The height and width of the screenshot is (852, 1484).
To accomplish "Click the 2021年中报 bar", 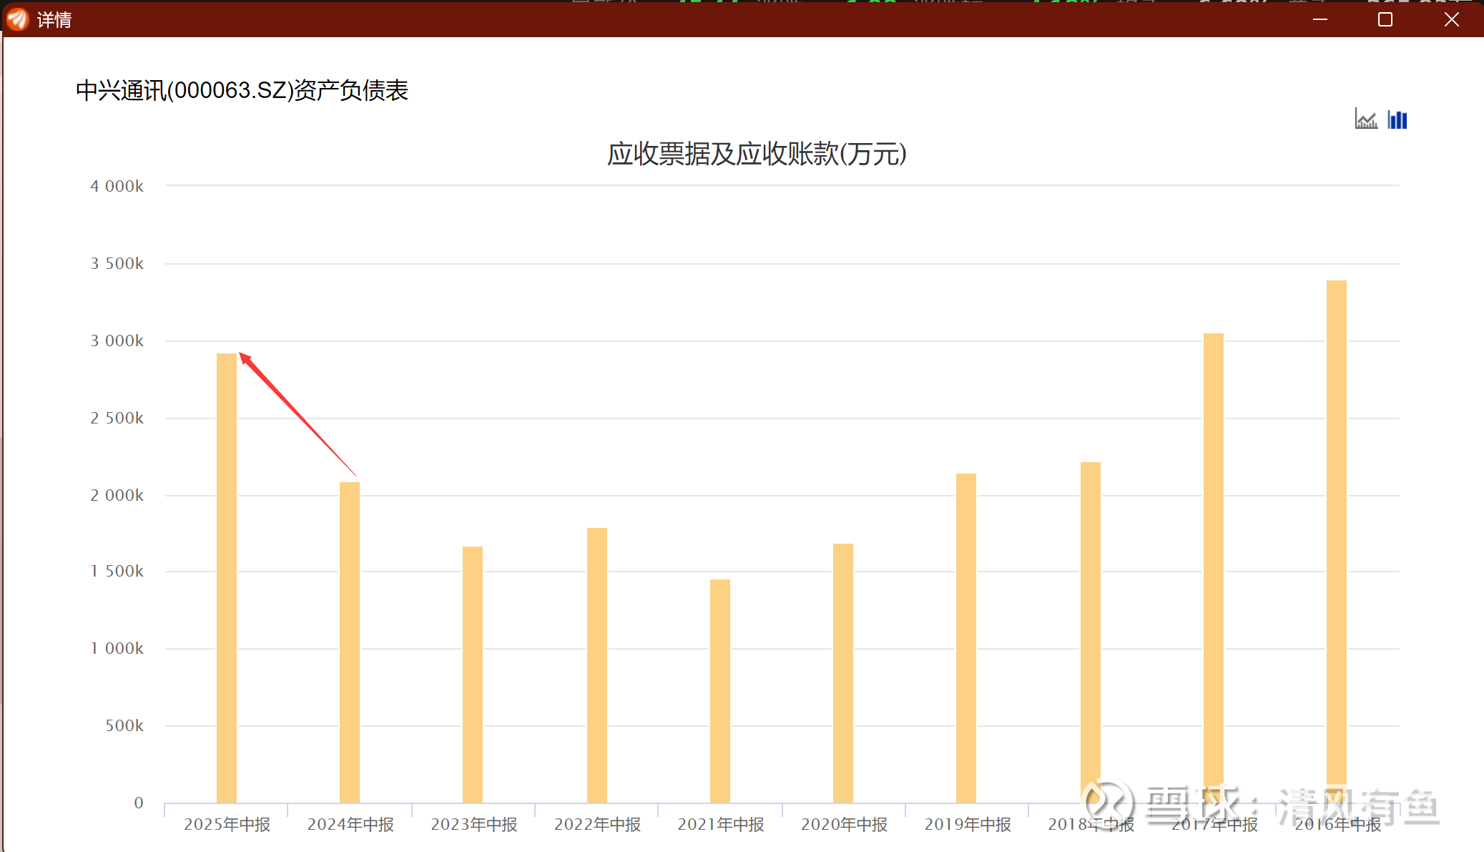I will point(720,690).
